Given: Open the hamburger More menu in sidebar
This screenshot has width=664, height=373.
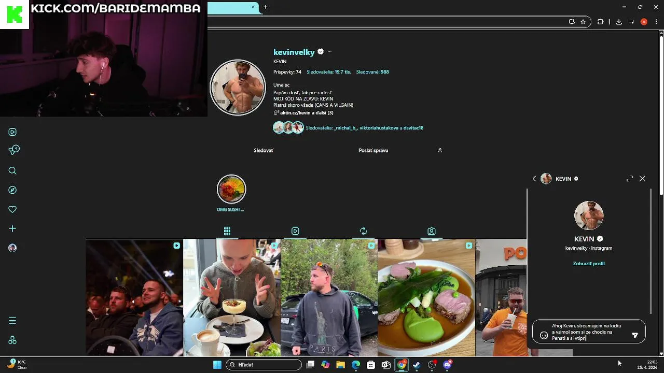Looking at the screenshot, I should [12, 321].
